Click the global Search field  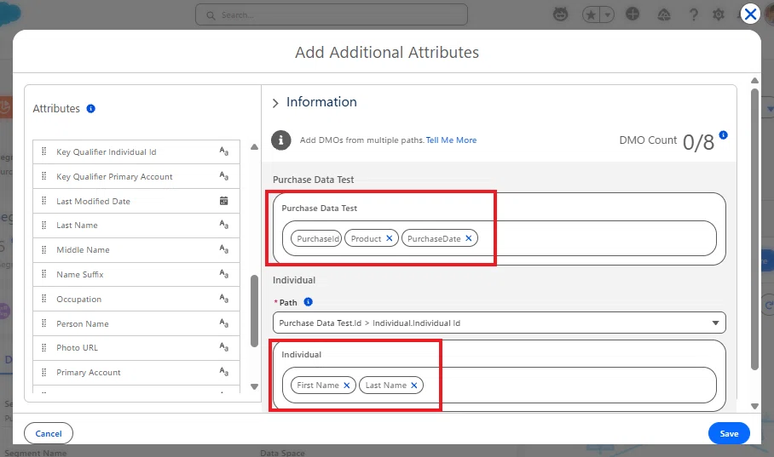tap(332, 14)
